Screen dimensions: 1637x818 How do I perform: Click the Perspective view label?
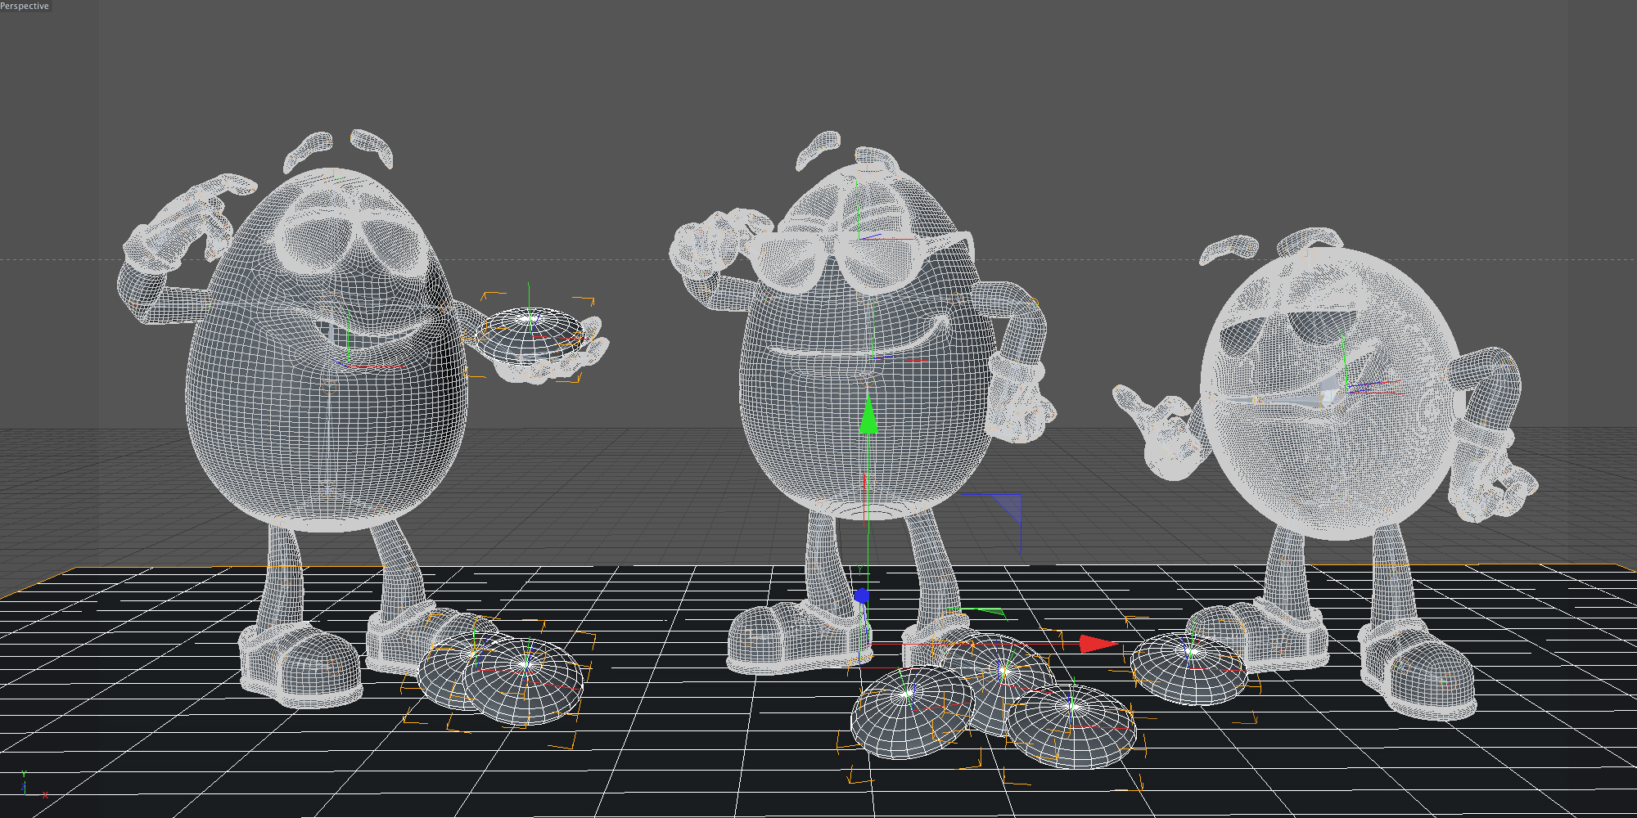[x=25, y=6]
